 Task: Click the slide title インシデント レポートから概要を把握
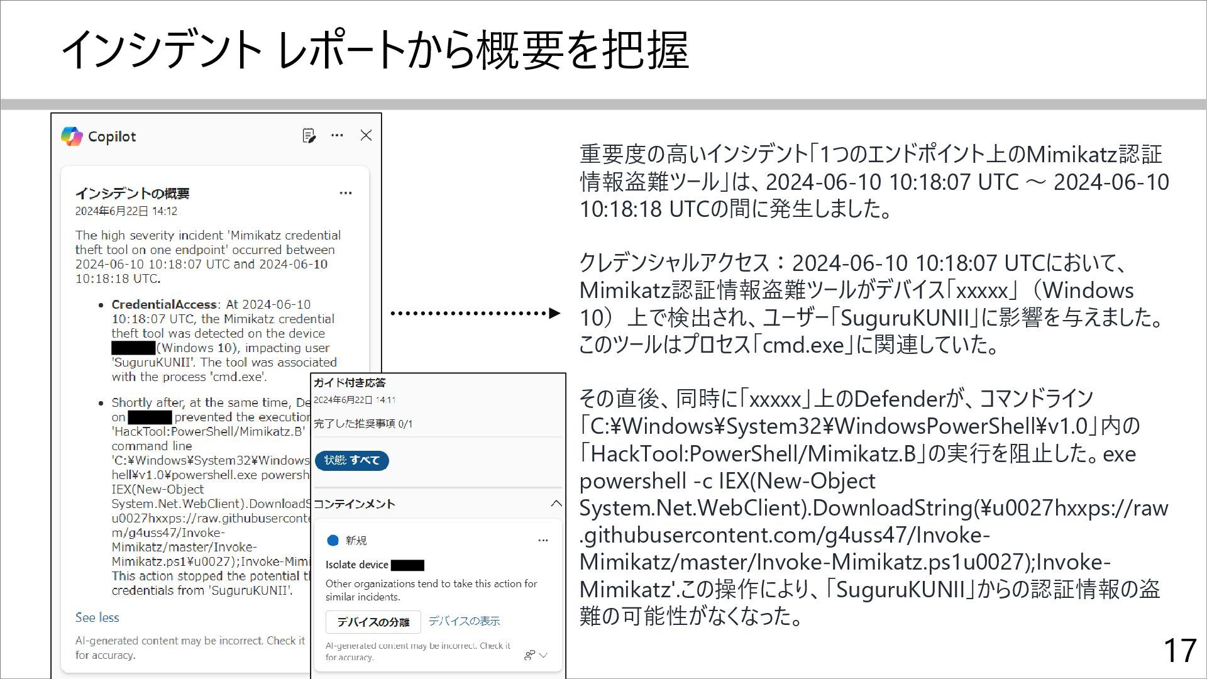pos(375,50)
